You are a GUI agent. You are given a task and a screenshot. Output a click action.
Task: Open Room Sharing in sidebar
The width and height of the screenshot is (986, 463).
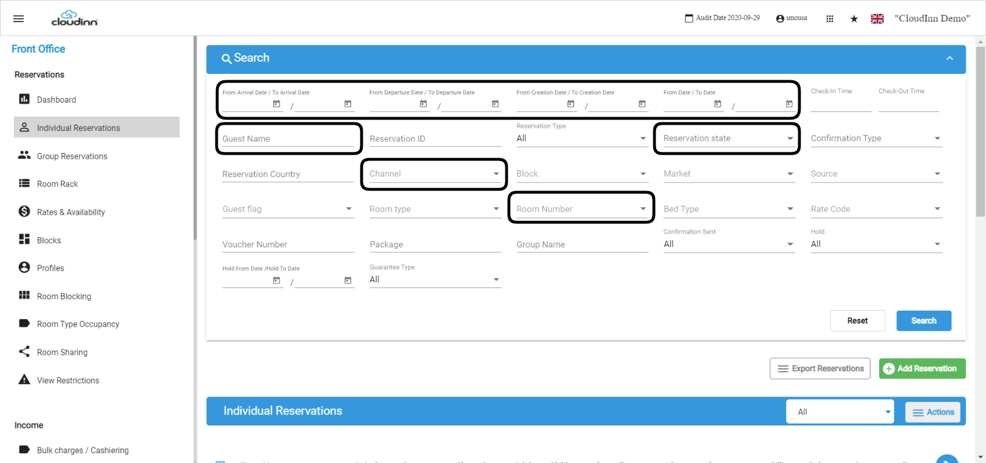click(96, 352)
